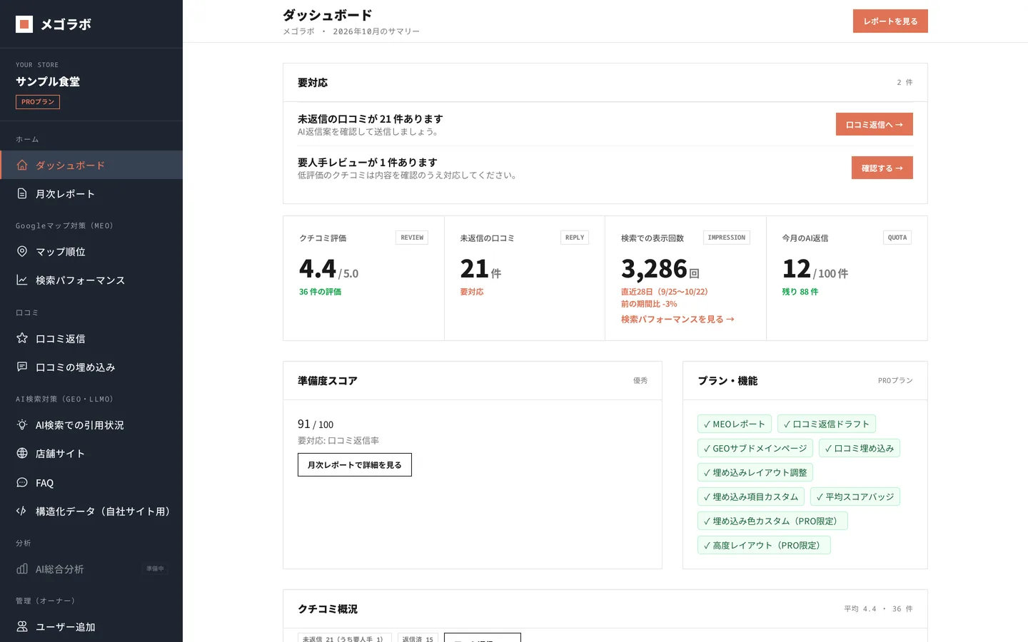Click the ✓ GEOサブドメインページ feature chip

point(755,448)
